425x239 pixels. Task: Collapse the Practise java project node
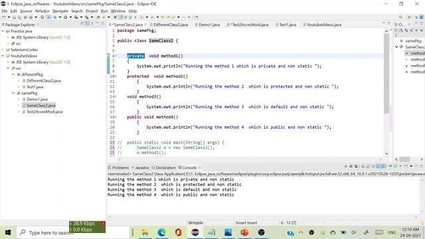coord(3,31)
